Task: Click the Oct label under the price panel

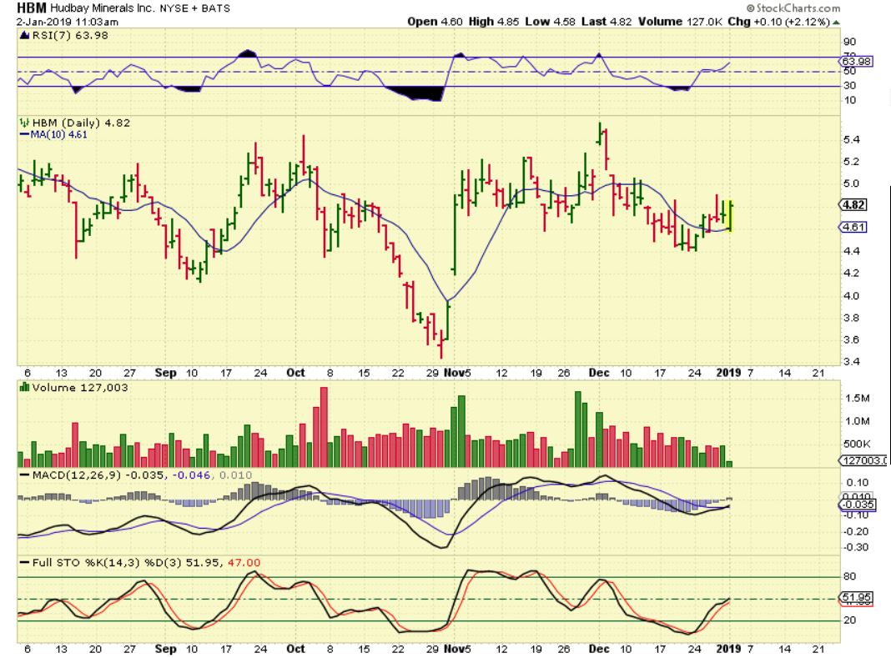Action: [x=295, y=373]
